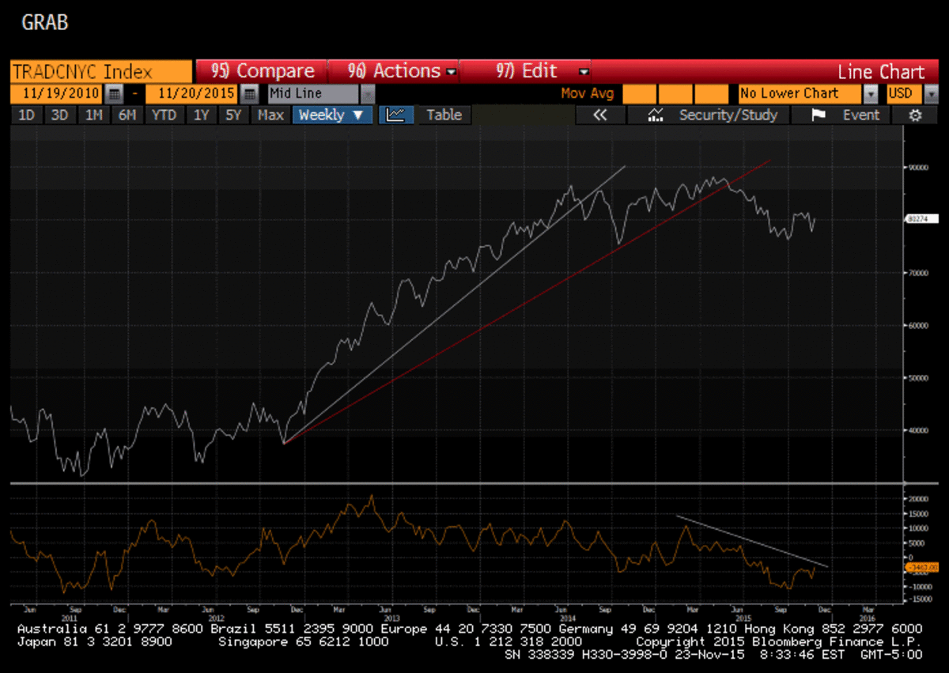Viewport: 949px width, 673px height.
Task: Open the 95) Compare function
Action: (x=262, y=71)
